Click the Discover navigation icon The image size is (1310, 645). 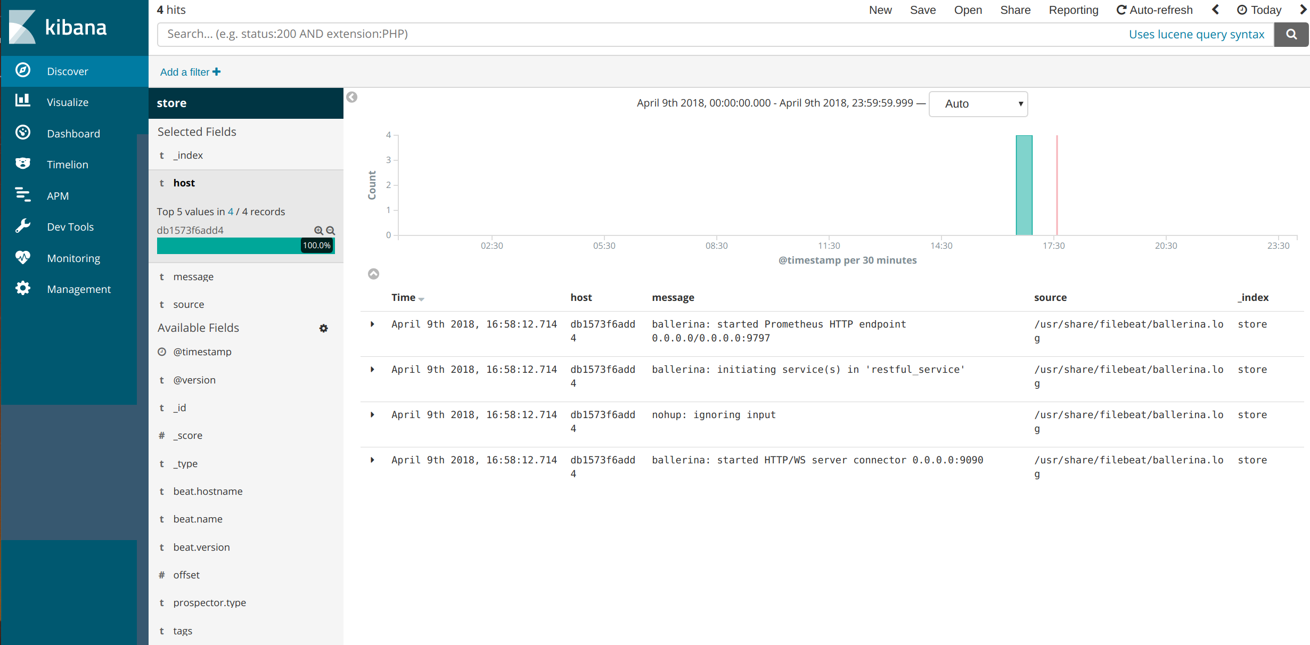point(23,71)
